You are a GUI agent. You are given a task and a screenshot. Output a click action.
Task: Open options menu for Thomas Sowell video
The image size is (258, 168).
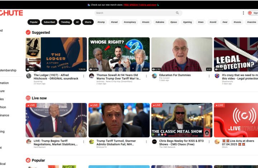(146, 76)
